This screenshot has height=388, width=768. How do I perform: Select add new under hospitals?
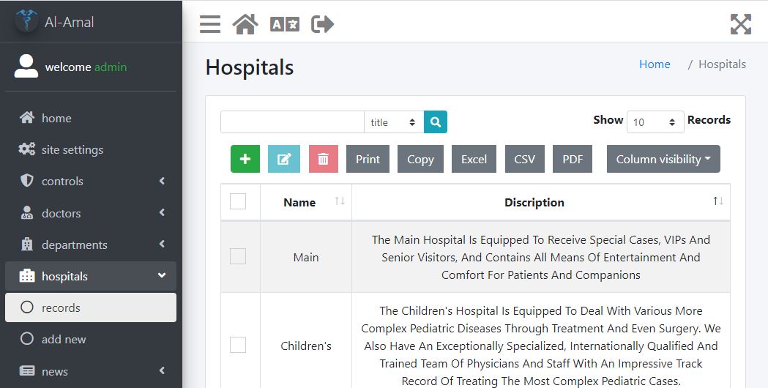tap(91, 338)
